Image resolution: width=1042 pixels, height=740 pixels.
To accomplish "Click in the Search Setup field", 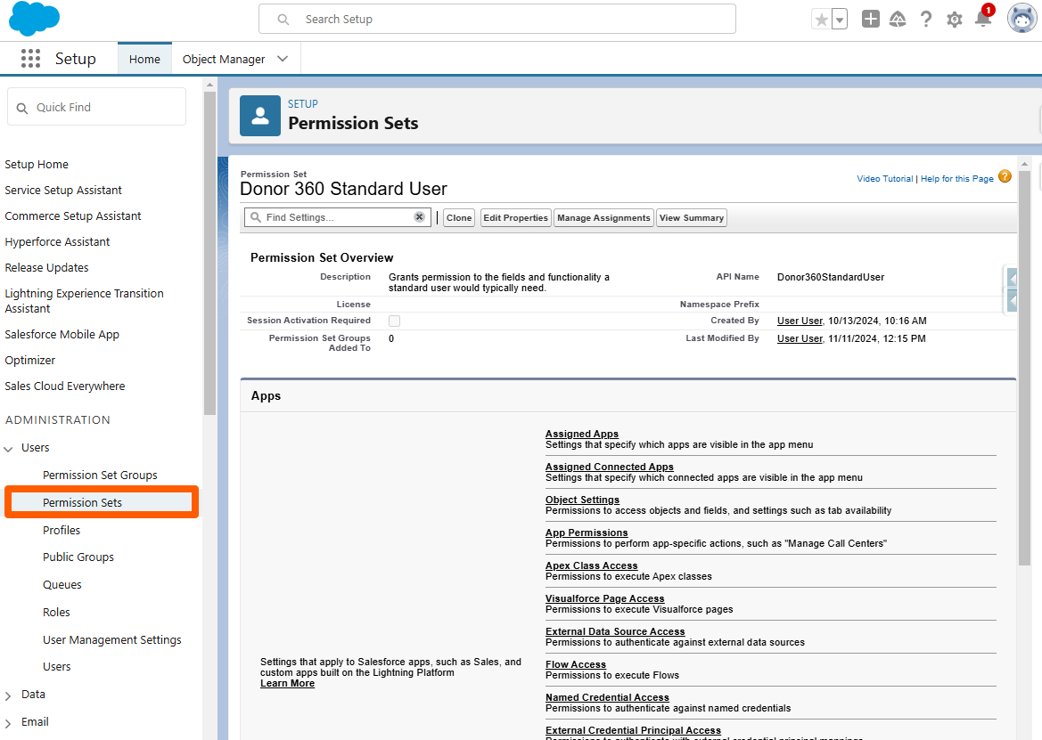I will (x=497, y=20).
